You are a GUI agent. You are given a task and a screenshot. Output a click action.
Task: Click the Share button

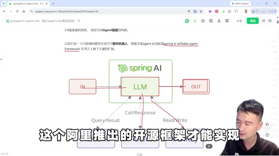239,21
